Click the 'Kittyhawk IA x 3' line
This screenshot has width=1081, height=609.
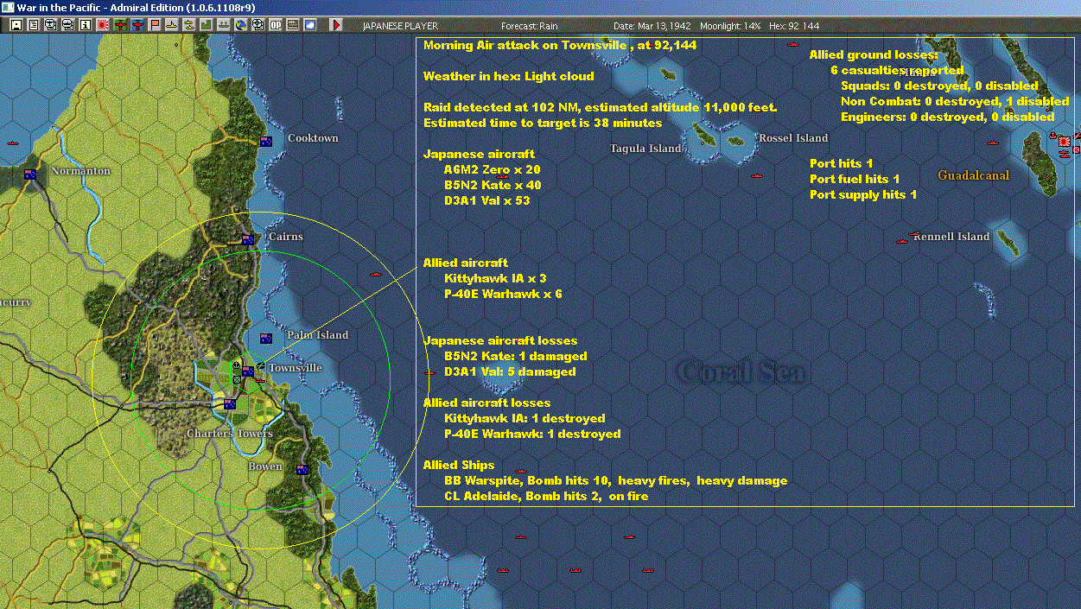(x=495, y=278)
